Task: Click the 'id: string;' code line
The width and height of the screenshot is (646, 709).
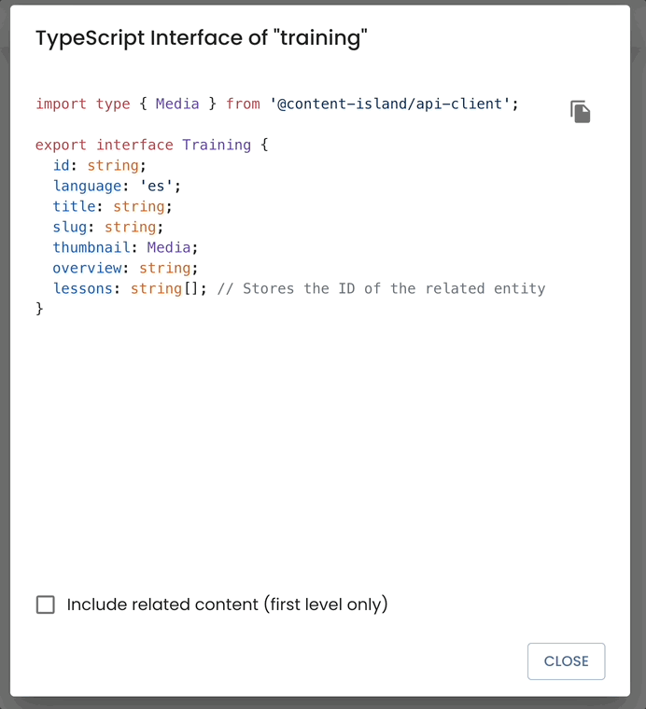Action: click(x=100, y=165)
